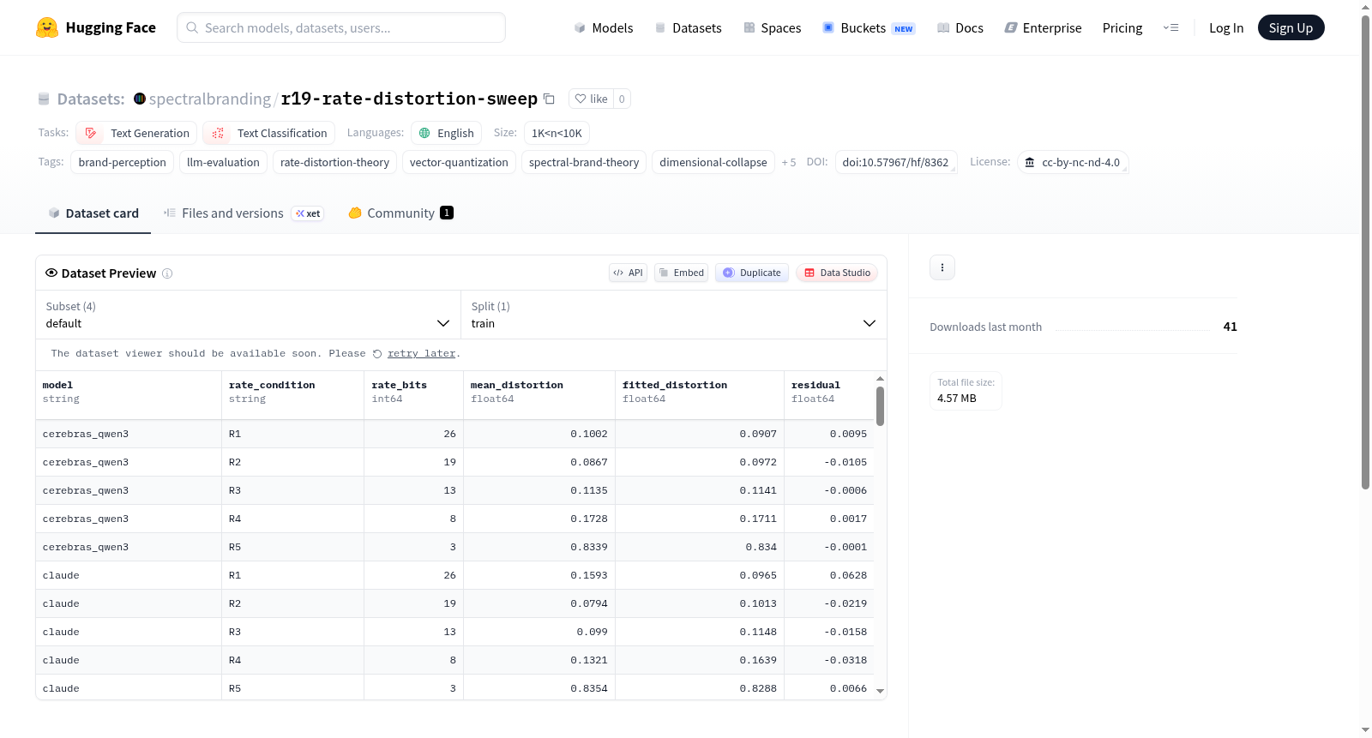Select the vector-quantization tag
The height and width of the screenshot is (738, 1372).
click(459, 162)
